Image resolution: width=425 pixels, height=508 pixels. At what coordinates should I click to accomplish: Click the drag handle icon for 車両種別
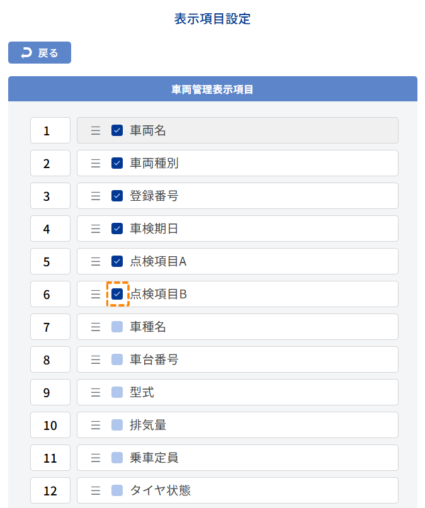(96, 163)
